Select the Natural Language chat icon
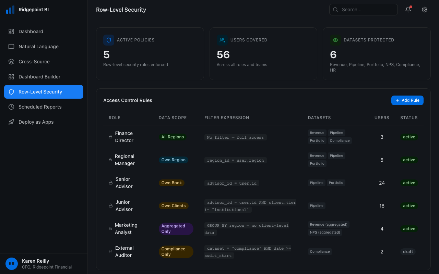Viewport: 439px width, 274px height. pos(11,47)
